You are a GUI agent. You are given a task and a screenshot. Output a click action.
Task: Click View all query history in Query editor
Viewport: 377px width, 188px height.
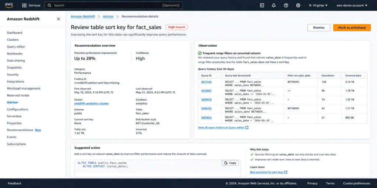(221, 127)
